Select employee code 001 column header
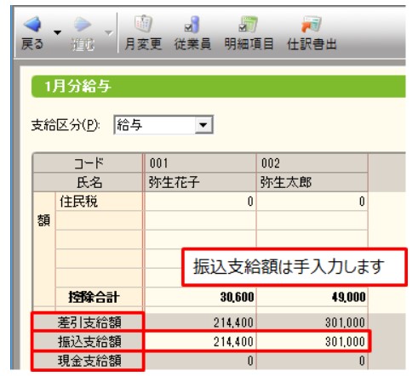 pyautogui.click(x=200, y=163)
